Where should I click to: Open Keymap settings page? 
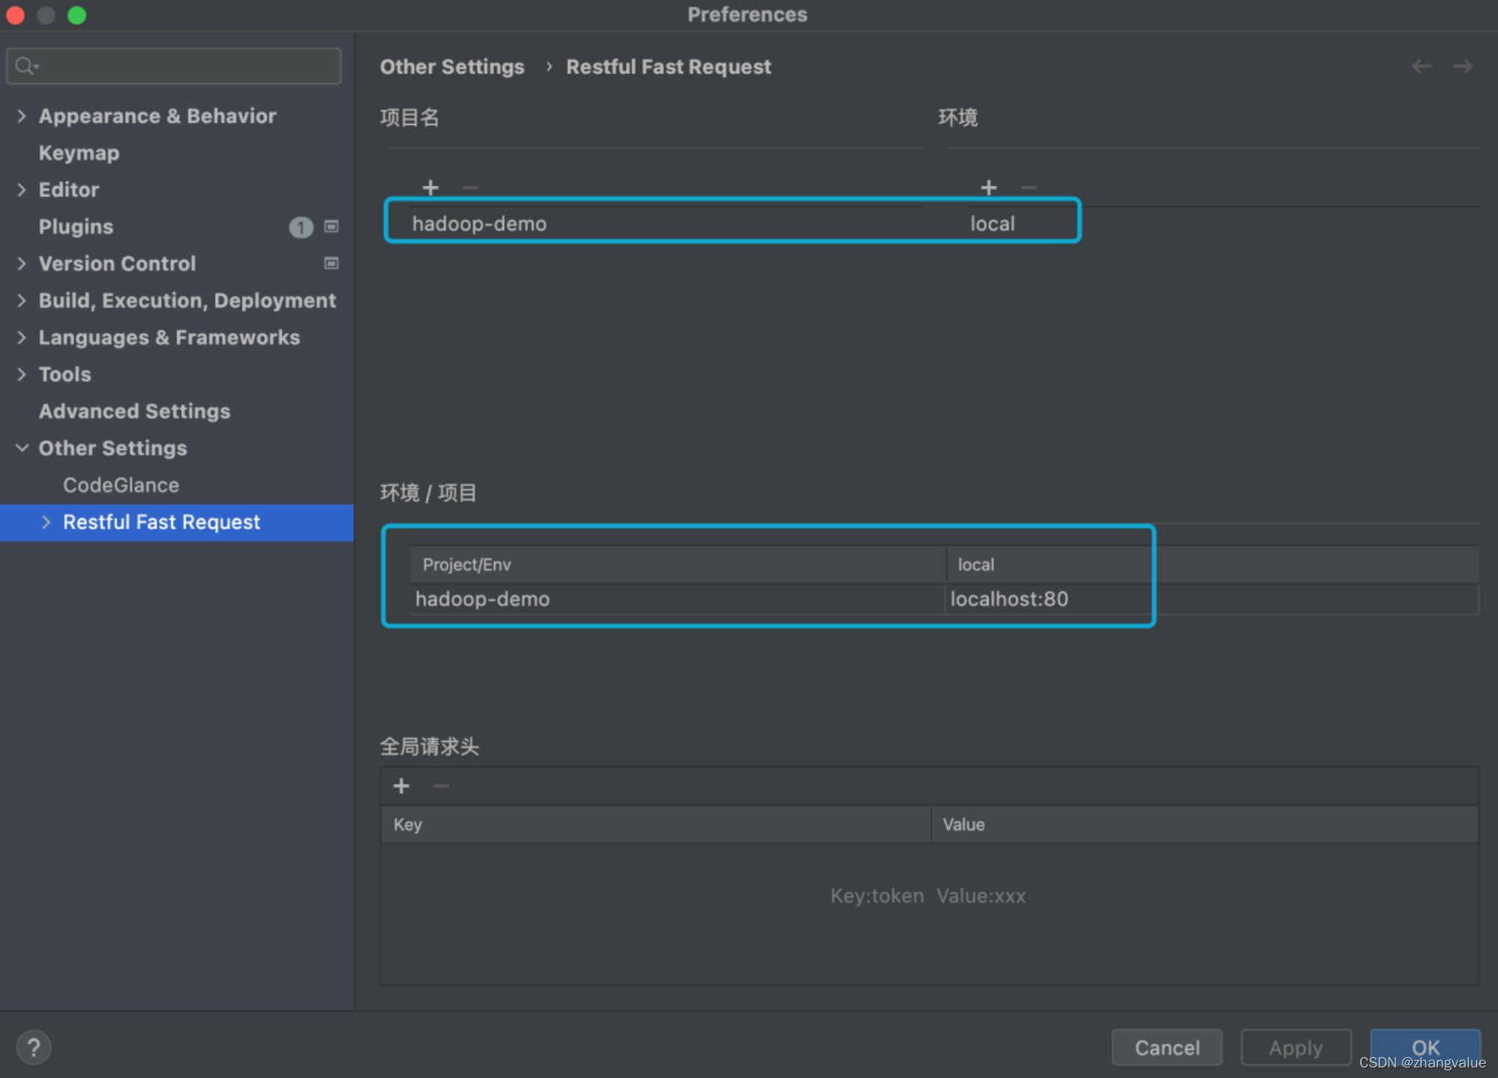[x=79, y=153]
